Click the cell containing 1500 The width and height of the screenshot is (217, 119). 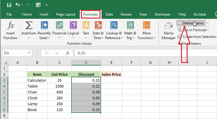(59, 86)
